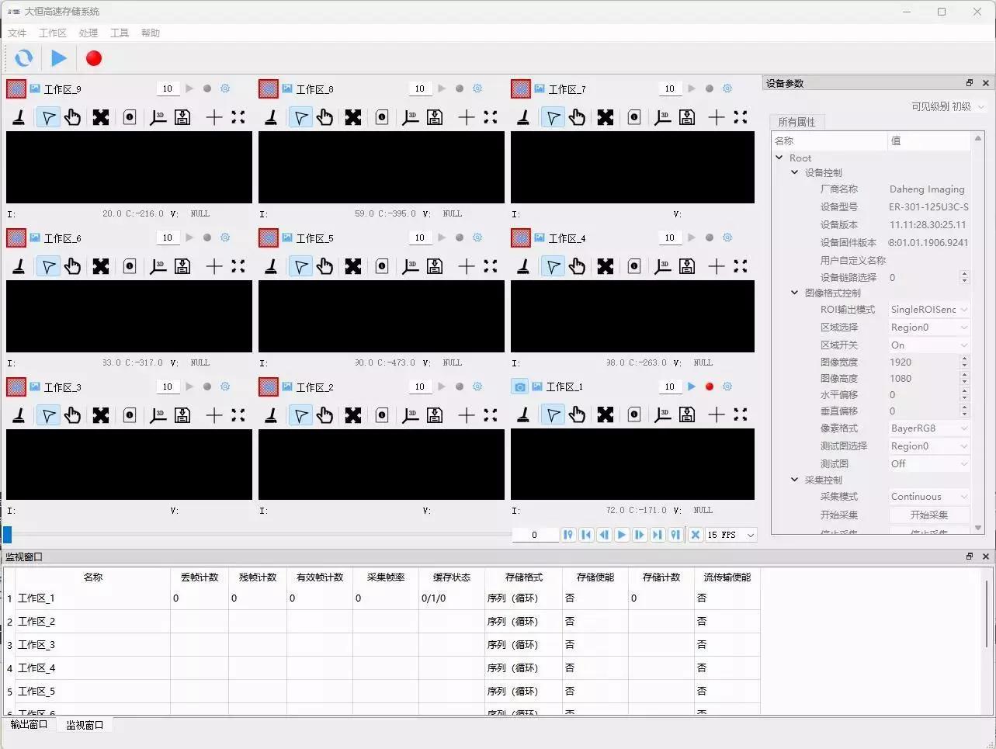Open the 处理 menu
This screenshot has height=749, width=996.
pos(88,33)
